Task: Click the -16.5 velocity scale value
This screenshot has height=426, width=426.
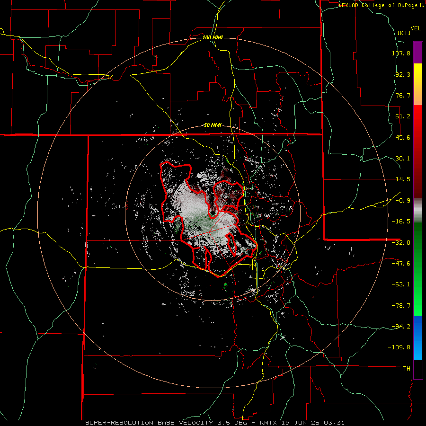Action: pyautogui.click(x=401, y=222)
